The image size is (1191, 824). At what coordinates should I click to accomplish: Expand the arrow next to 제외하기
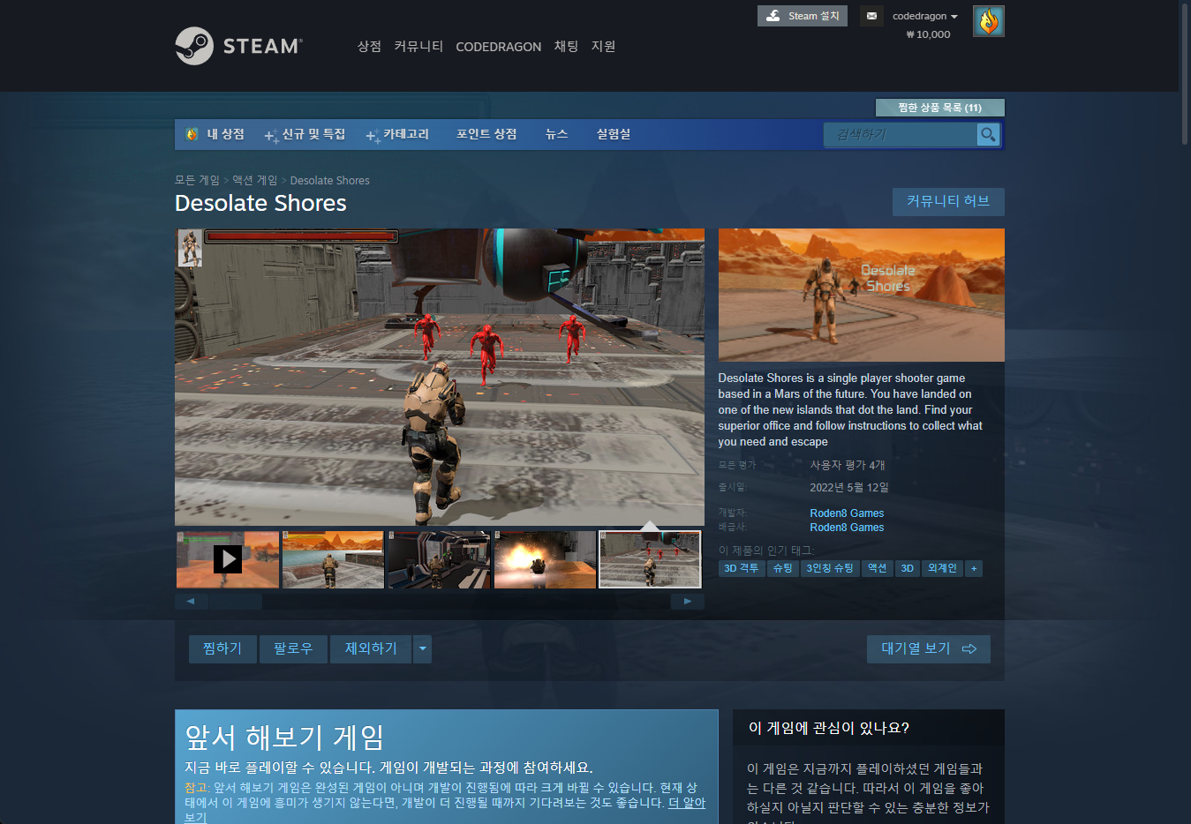click(x=422, y=648)
